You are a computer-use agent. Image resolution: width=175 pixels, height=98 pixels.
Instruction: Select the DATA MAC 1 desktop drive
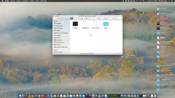pyautogui.click(x=166, y=10)
